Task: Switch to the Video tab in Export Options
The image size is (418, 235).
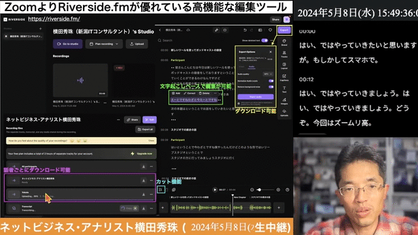Action: point(241,67)
